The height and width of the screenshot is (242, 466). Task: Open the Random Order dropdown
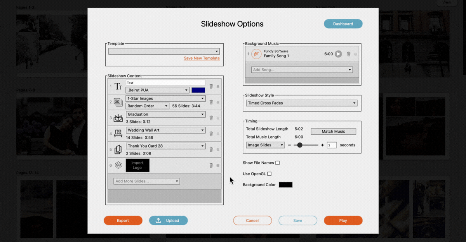point(147,106)
